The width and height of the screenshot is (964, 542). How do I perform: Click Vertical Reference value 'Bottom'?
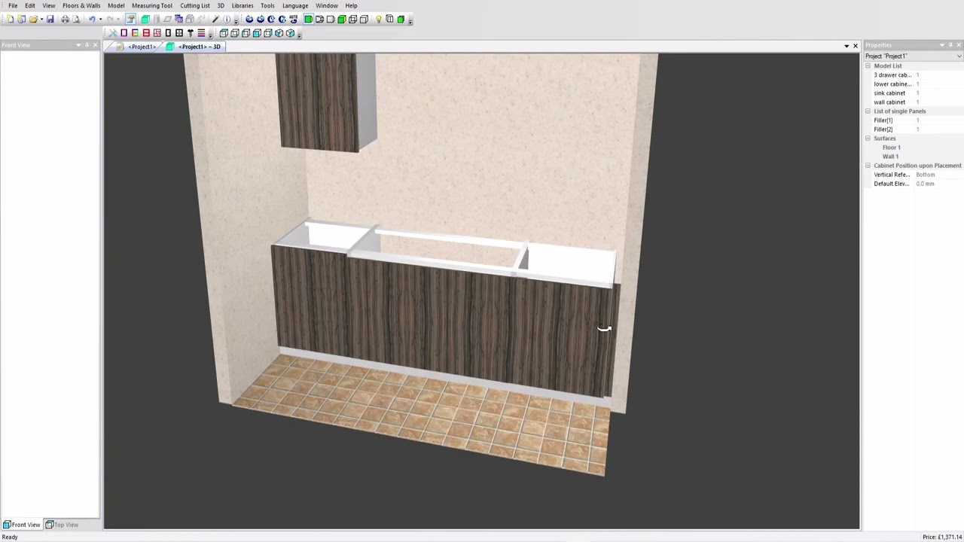click(x=925, y=175)
